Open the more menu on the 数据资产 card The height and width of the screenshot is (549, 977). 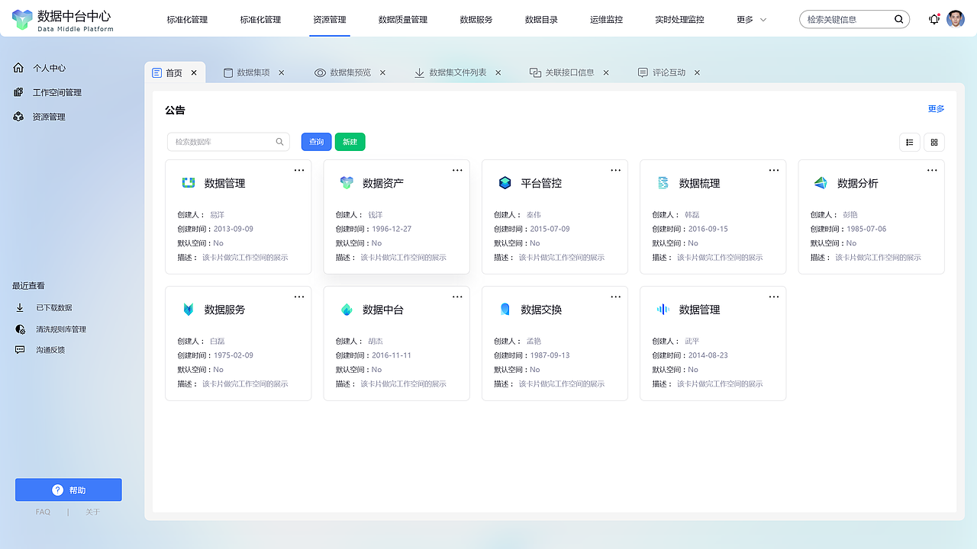[457, 170]
